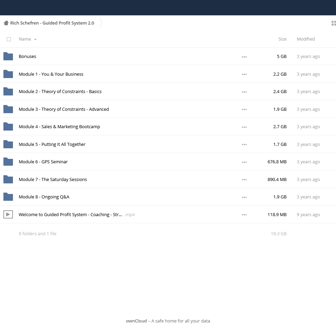Sort by Modified column header
This screenshot has width=336, height=331.
point(306,39)
